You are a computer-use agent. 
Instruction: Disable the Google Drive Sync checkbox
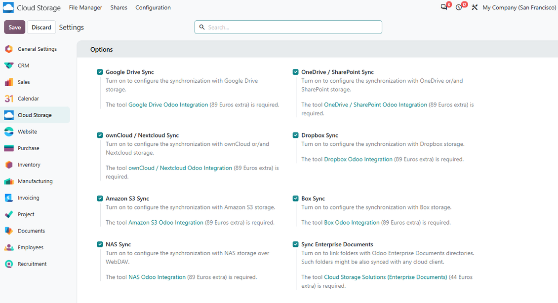[x=100, y=72]
